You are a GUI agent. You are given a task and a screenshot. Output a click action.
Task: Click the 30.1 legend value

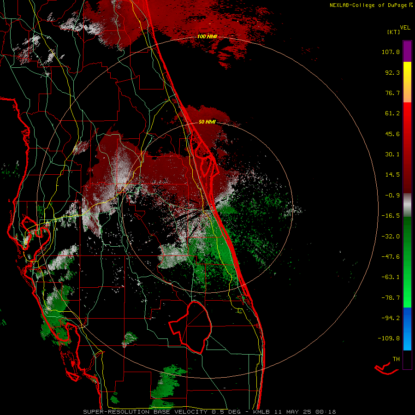(x=392, y=154)
